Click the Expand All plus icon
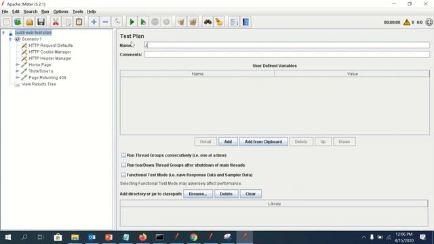This screenshot has width=434, height=244. 94,22
